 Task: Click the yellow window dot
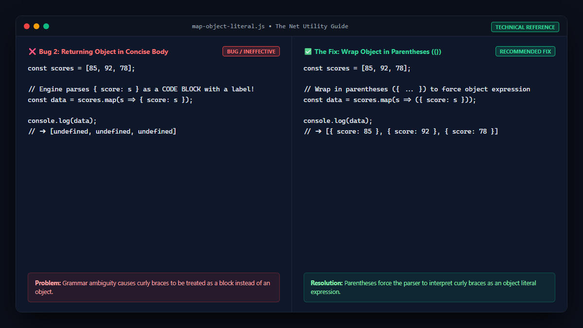click(x=36, y=26)
